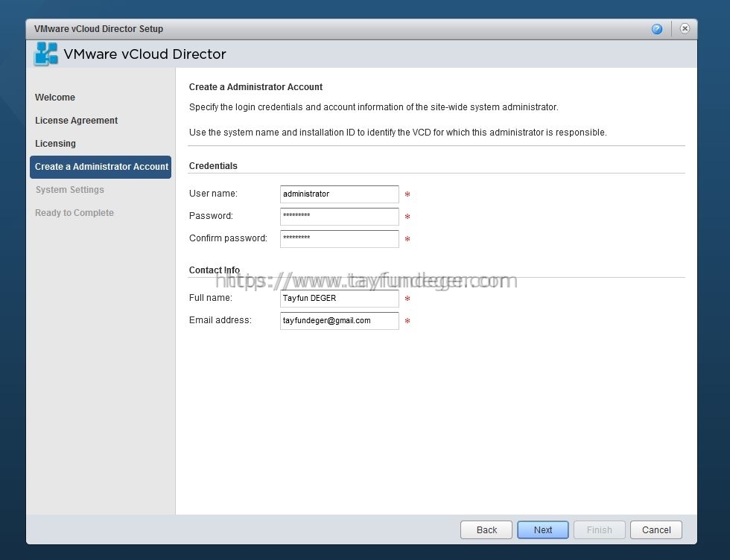
Task: Click the required asterisk beside Email address
Action: pos(407,321)
